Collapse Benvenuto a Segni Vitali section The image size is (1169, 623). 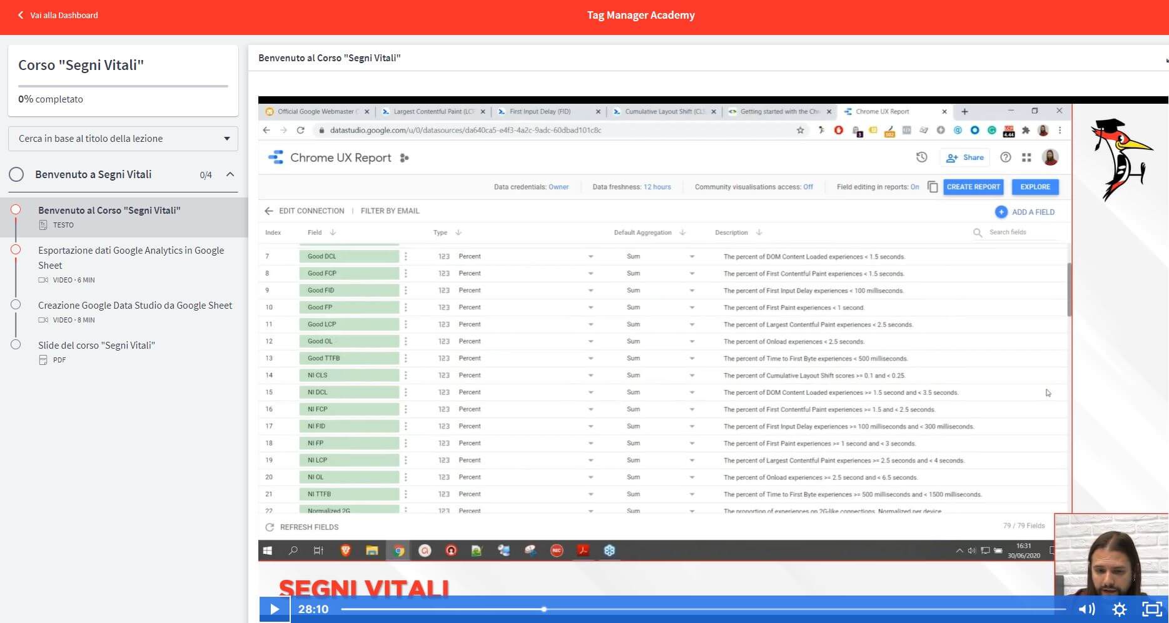230,174
